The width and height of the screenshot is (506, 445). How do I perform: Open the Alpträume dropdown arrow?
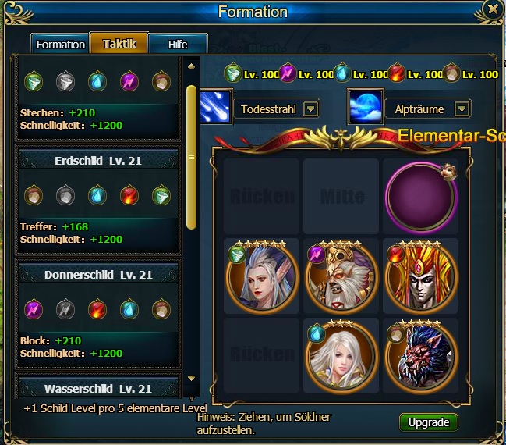coord(462,109)
